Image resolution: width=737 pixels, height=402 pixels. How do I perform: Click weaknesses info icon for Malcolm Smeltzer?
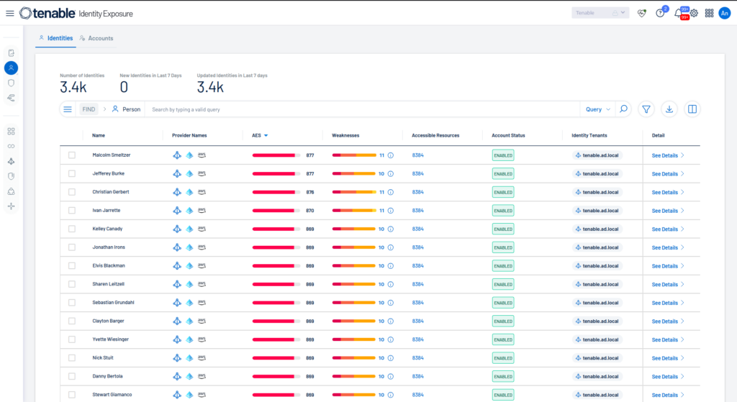click(391, 155)
